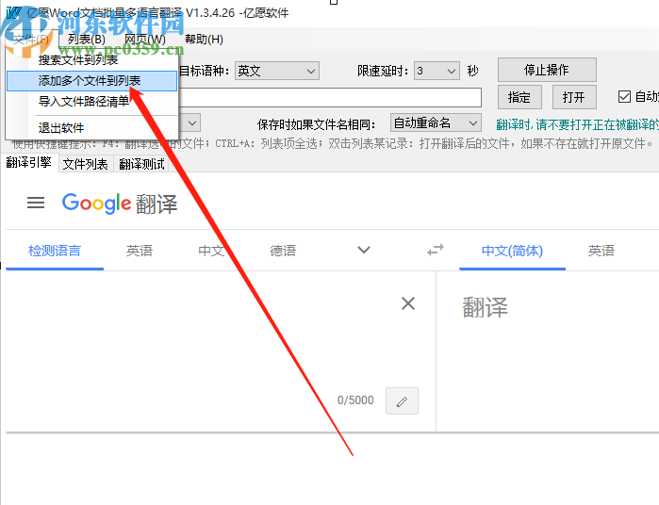The width and height of the screenshot is (659, 505).
Task: Select 添加多个文件到列表 menu entry
Action: point(91,81)
